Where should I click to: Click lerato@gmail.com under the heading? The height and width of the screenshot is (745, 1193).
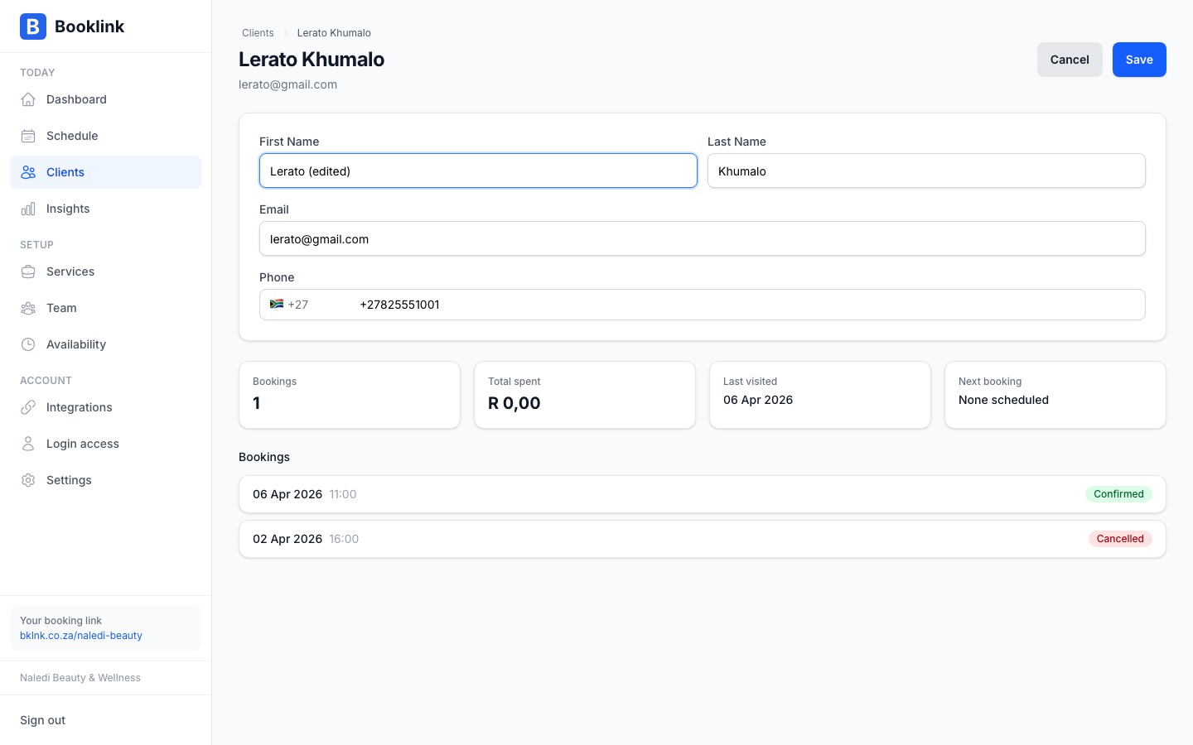(287, 84)
